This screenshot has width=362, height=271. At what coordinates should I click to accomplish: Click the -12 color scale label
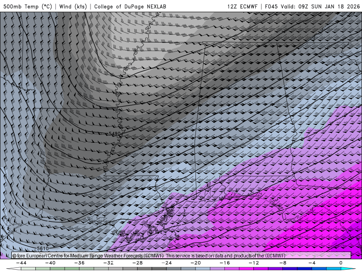[254, 263]
